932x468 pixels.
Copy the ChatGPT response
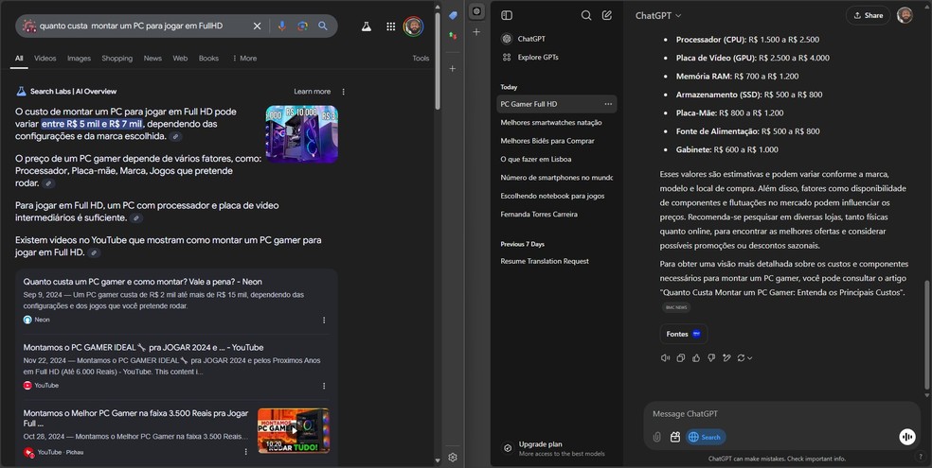(681, 357)
